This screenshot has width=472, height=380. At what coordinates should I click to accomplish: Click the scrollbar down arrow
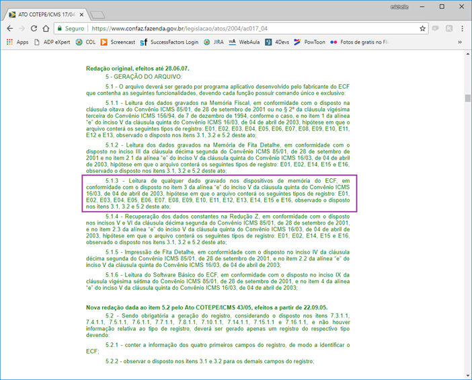tap(467, 375)
